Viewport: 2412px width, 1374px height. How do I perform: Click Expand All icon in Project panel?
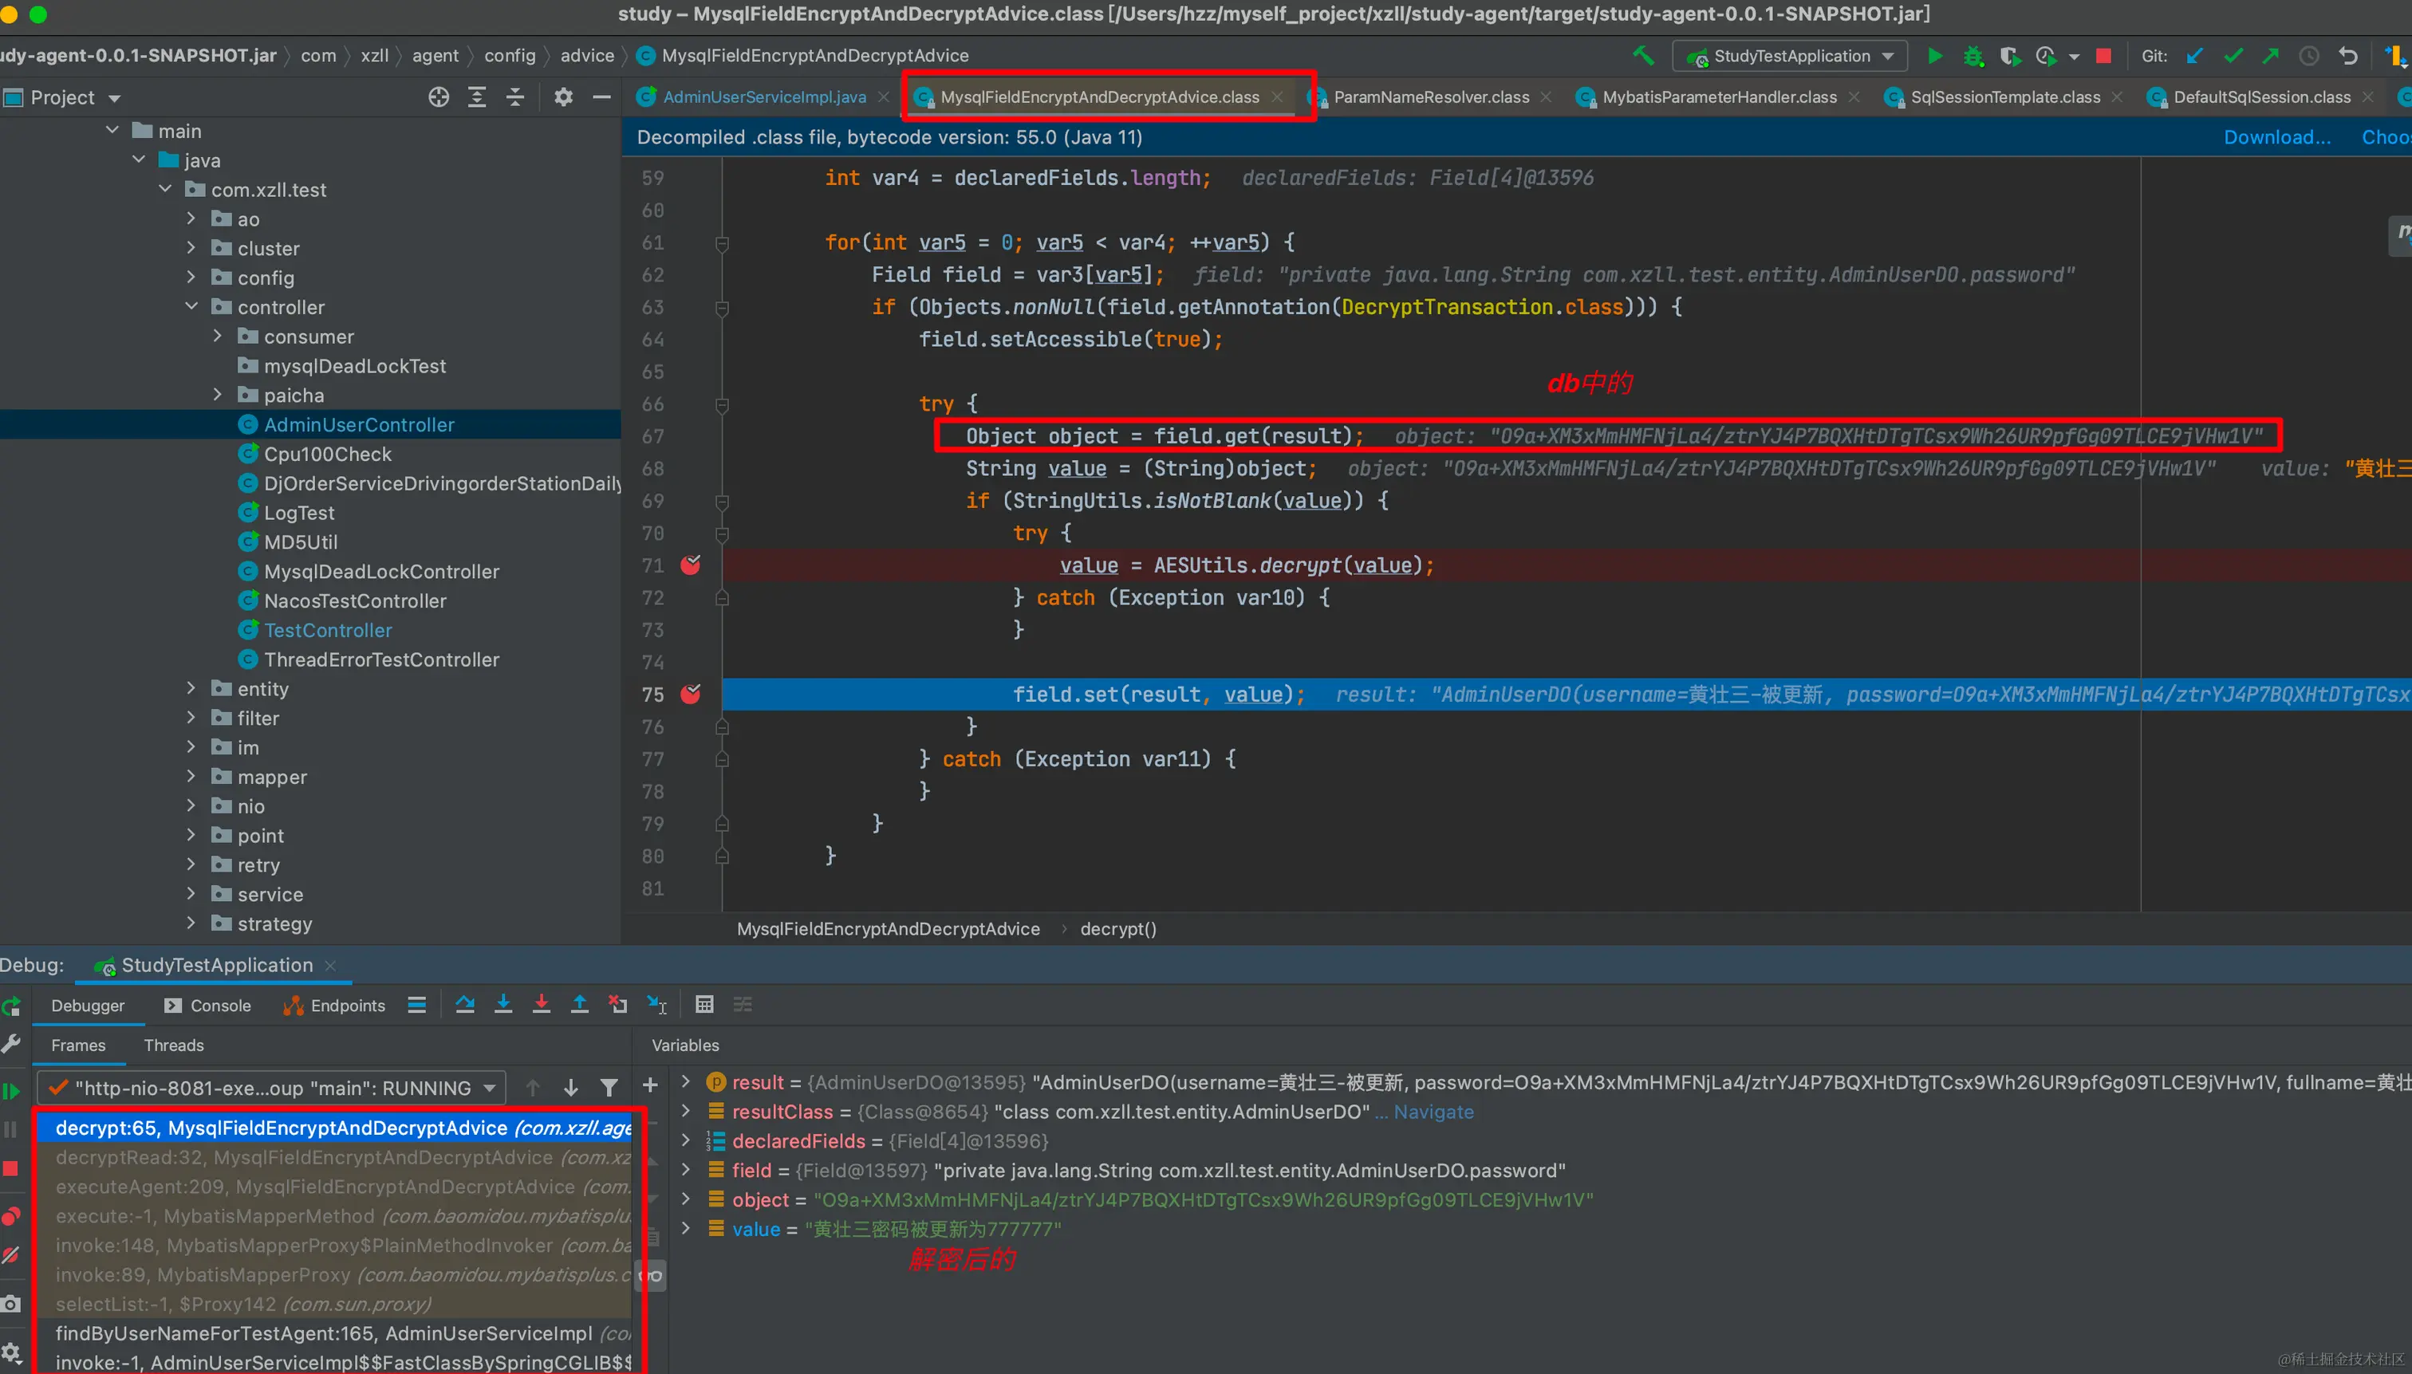click(478, 97)
